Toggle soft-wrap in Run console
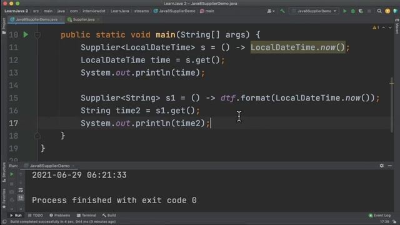This screenshot has width=400, height=225. click(x=21, y=190)
